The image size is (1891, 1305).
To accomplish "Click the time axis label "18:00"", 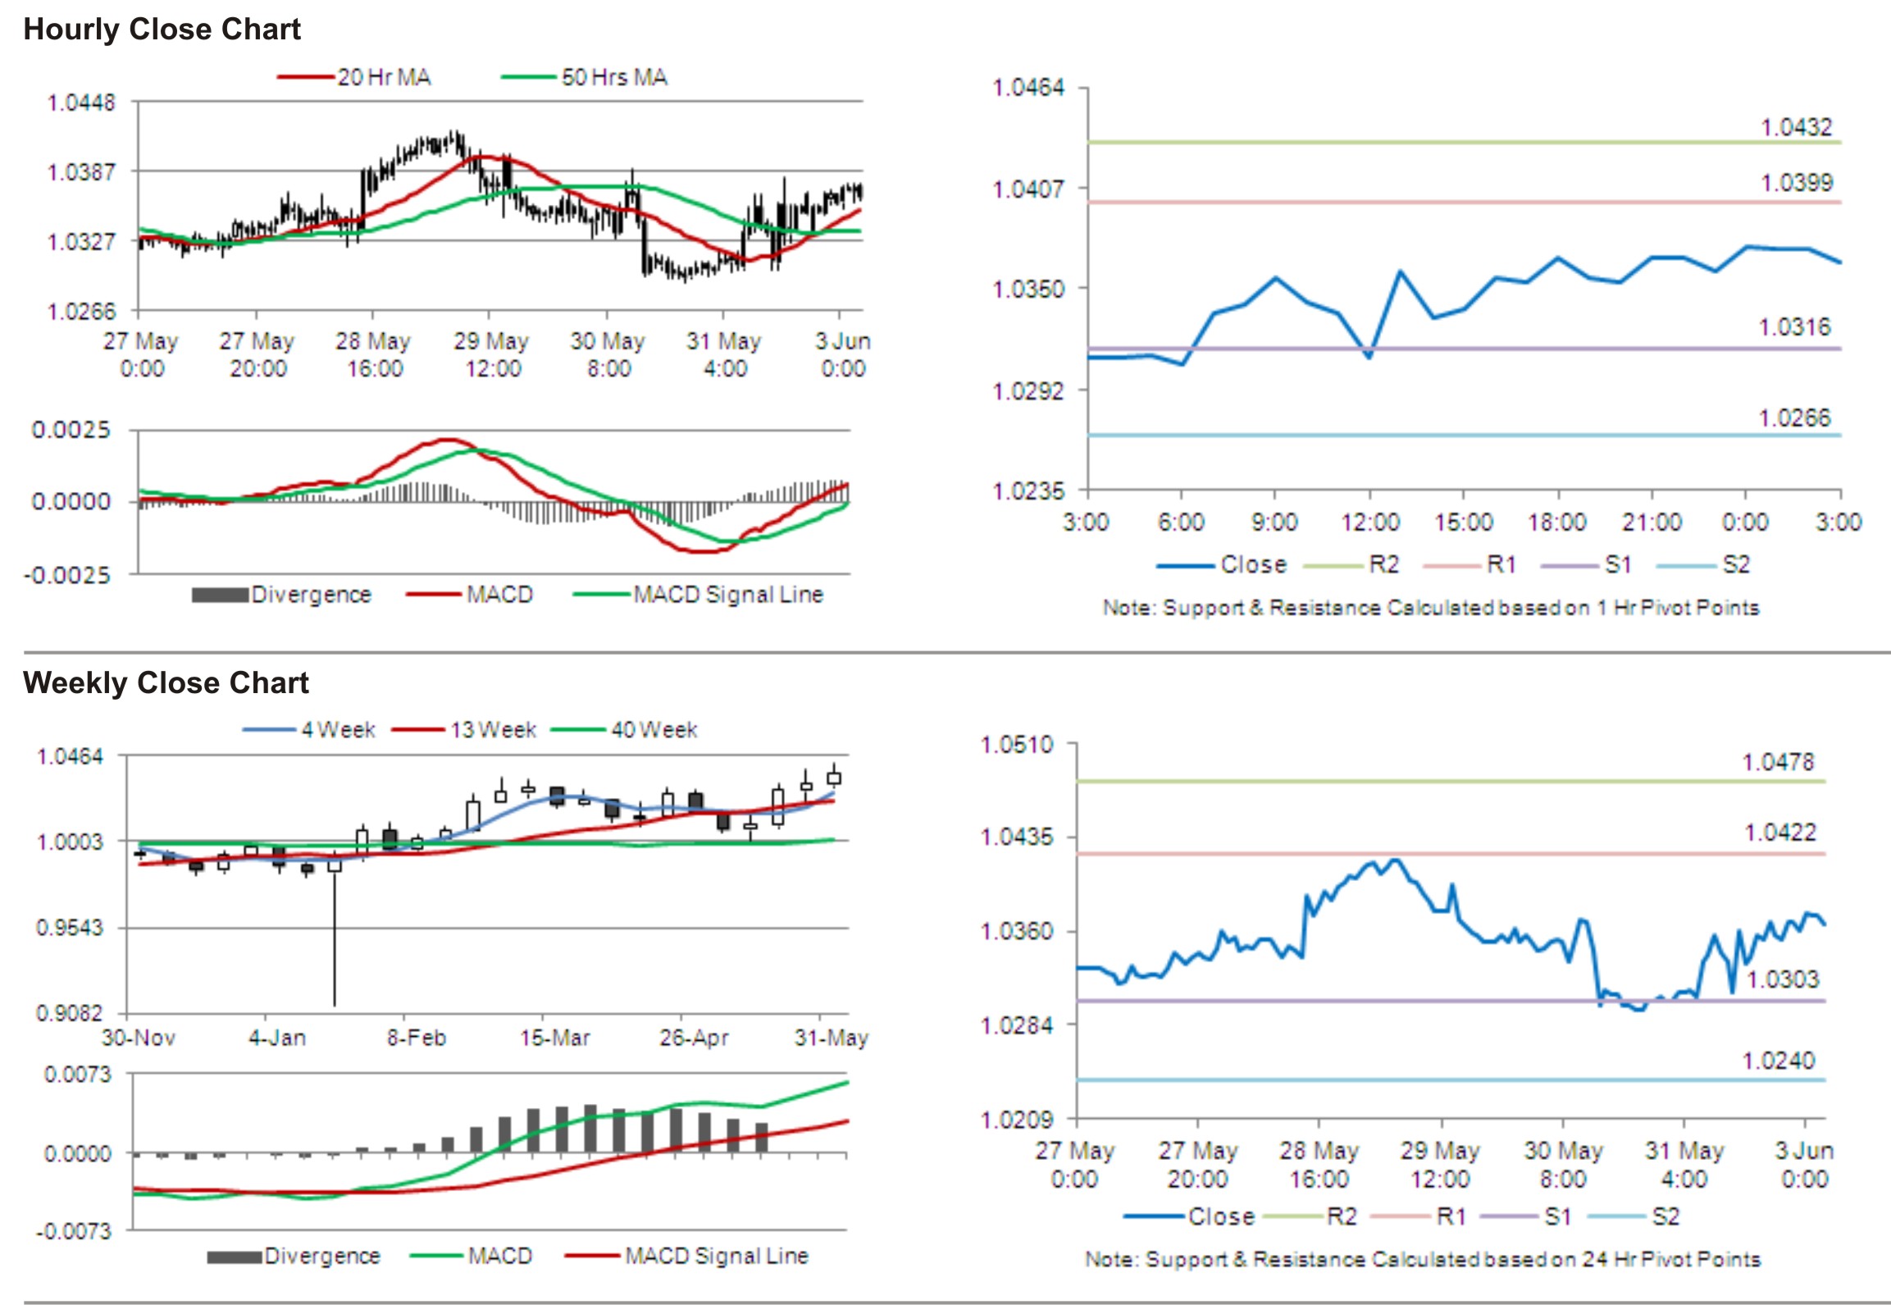I will [1557, 522].
